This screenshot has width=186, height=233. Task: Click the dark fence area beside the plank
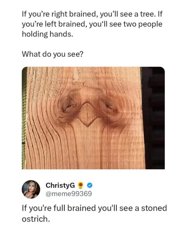[x=154, y=118]
